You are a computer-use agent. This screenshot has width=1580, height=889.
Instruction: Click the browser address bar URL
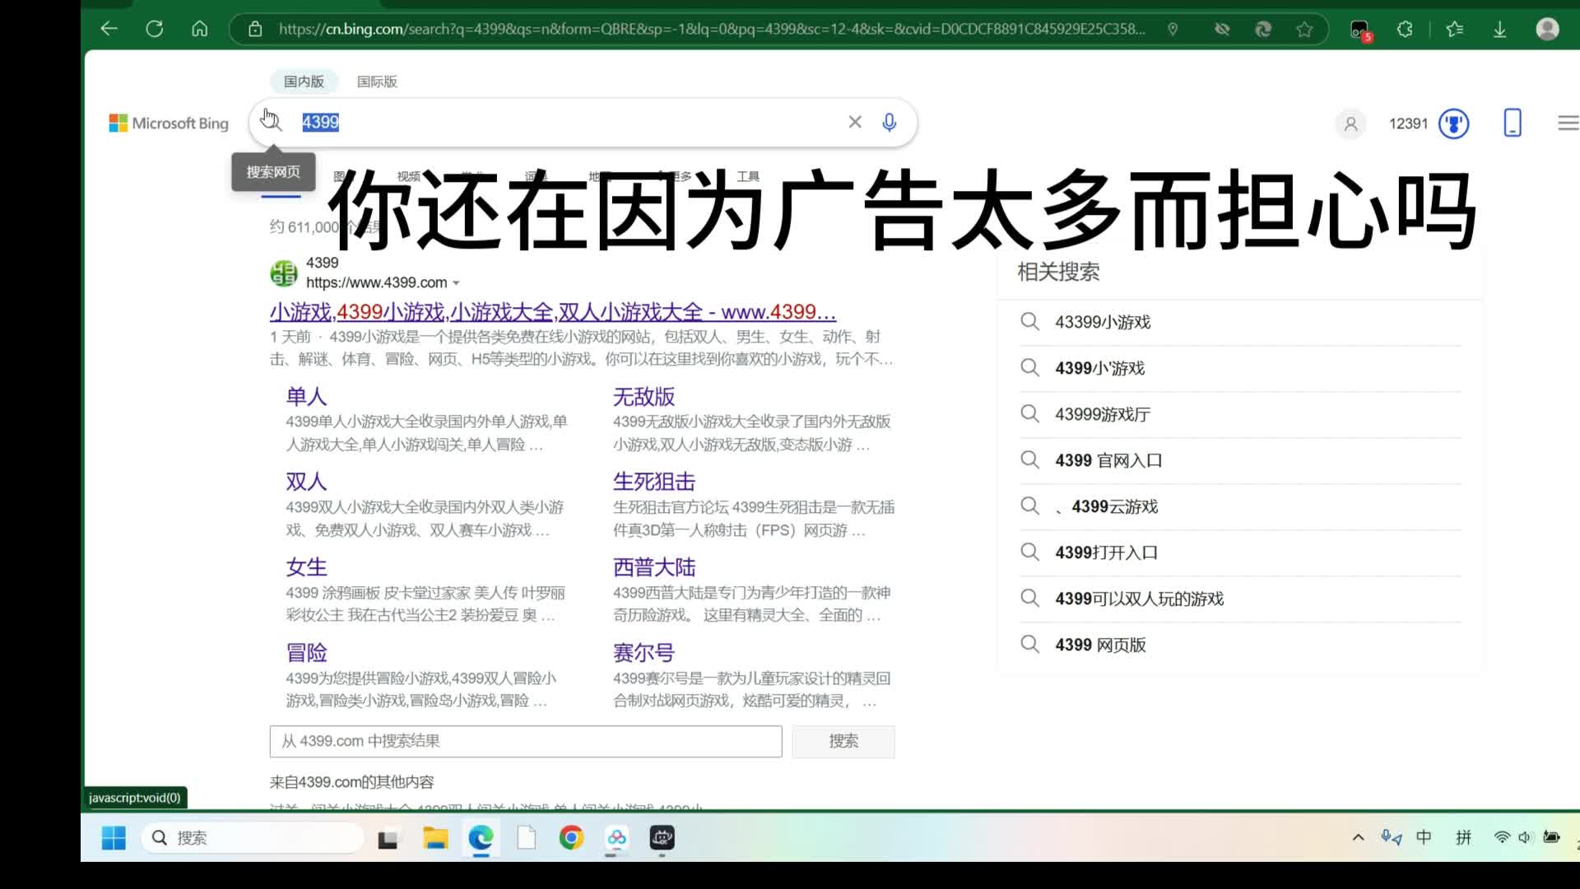712,29
